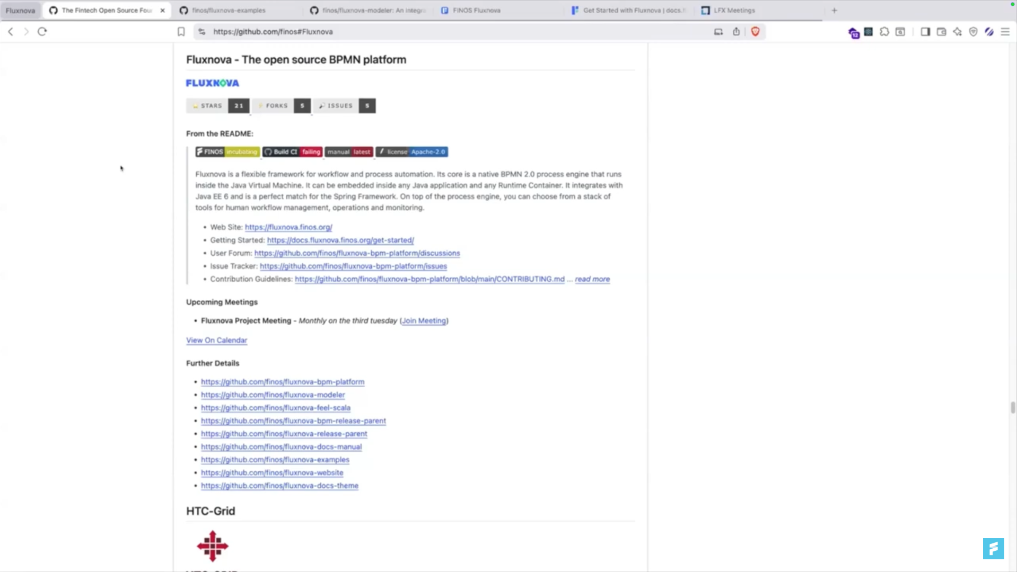Go back to the previous page

[x=11, y=32]
